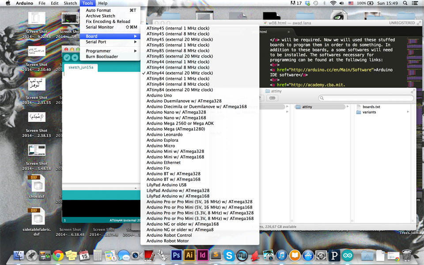
Task: Choose Archive Sketch menu item
Action: 110,16
